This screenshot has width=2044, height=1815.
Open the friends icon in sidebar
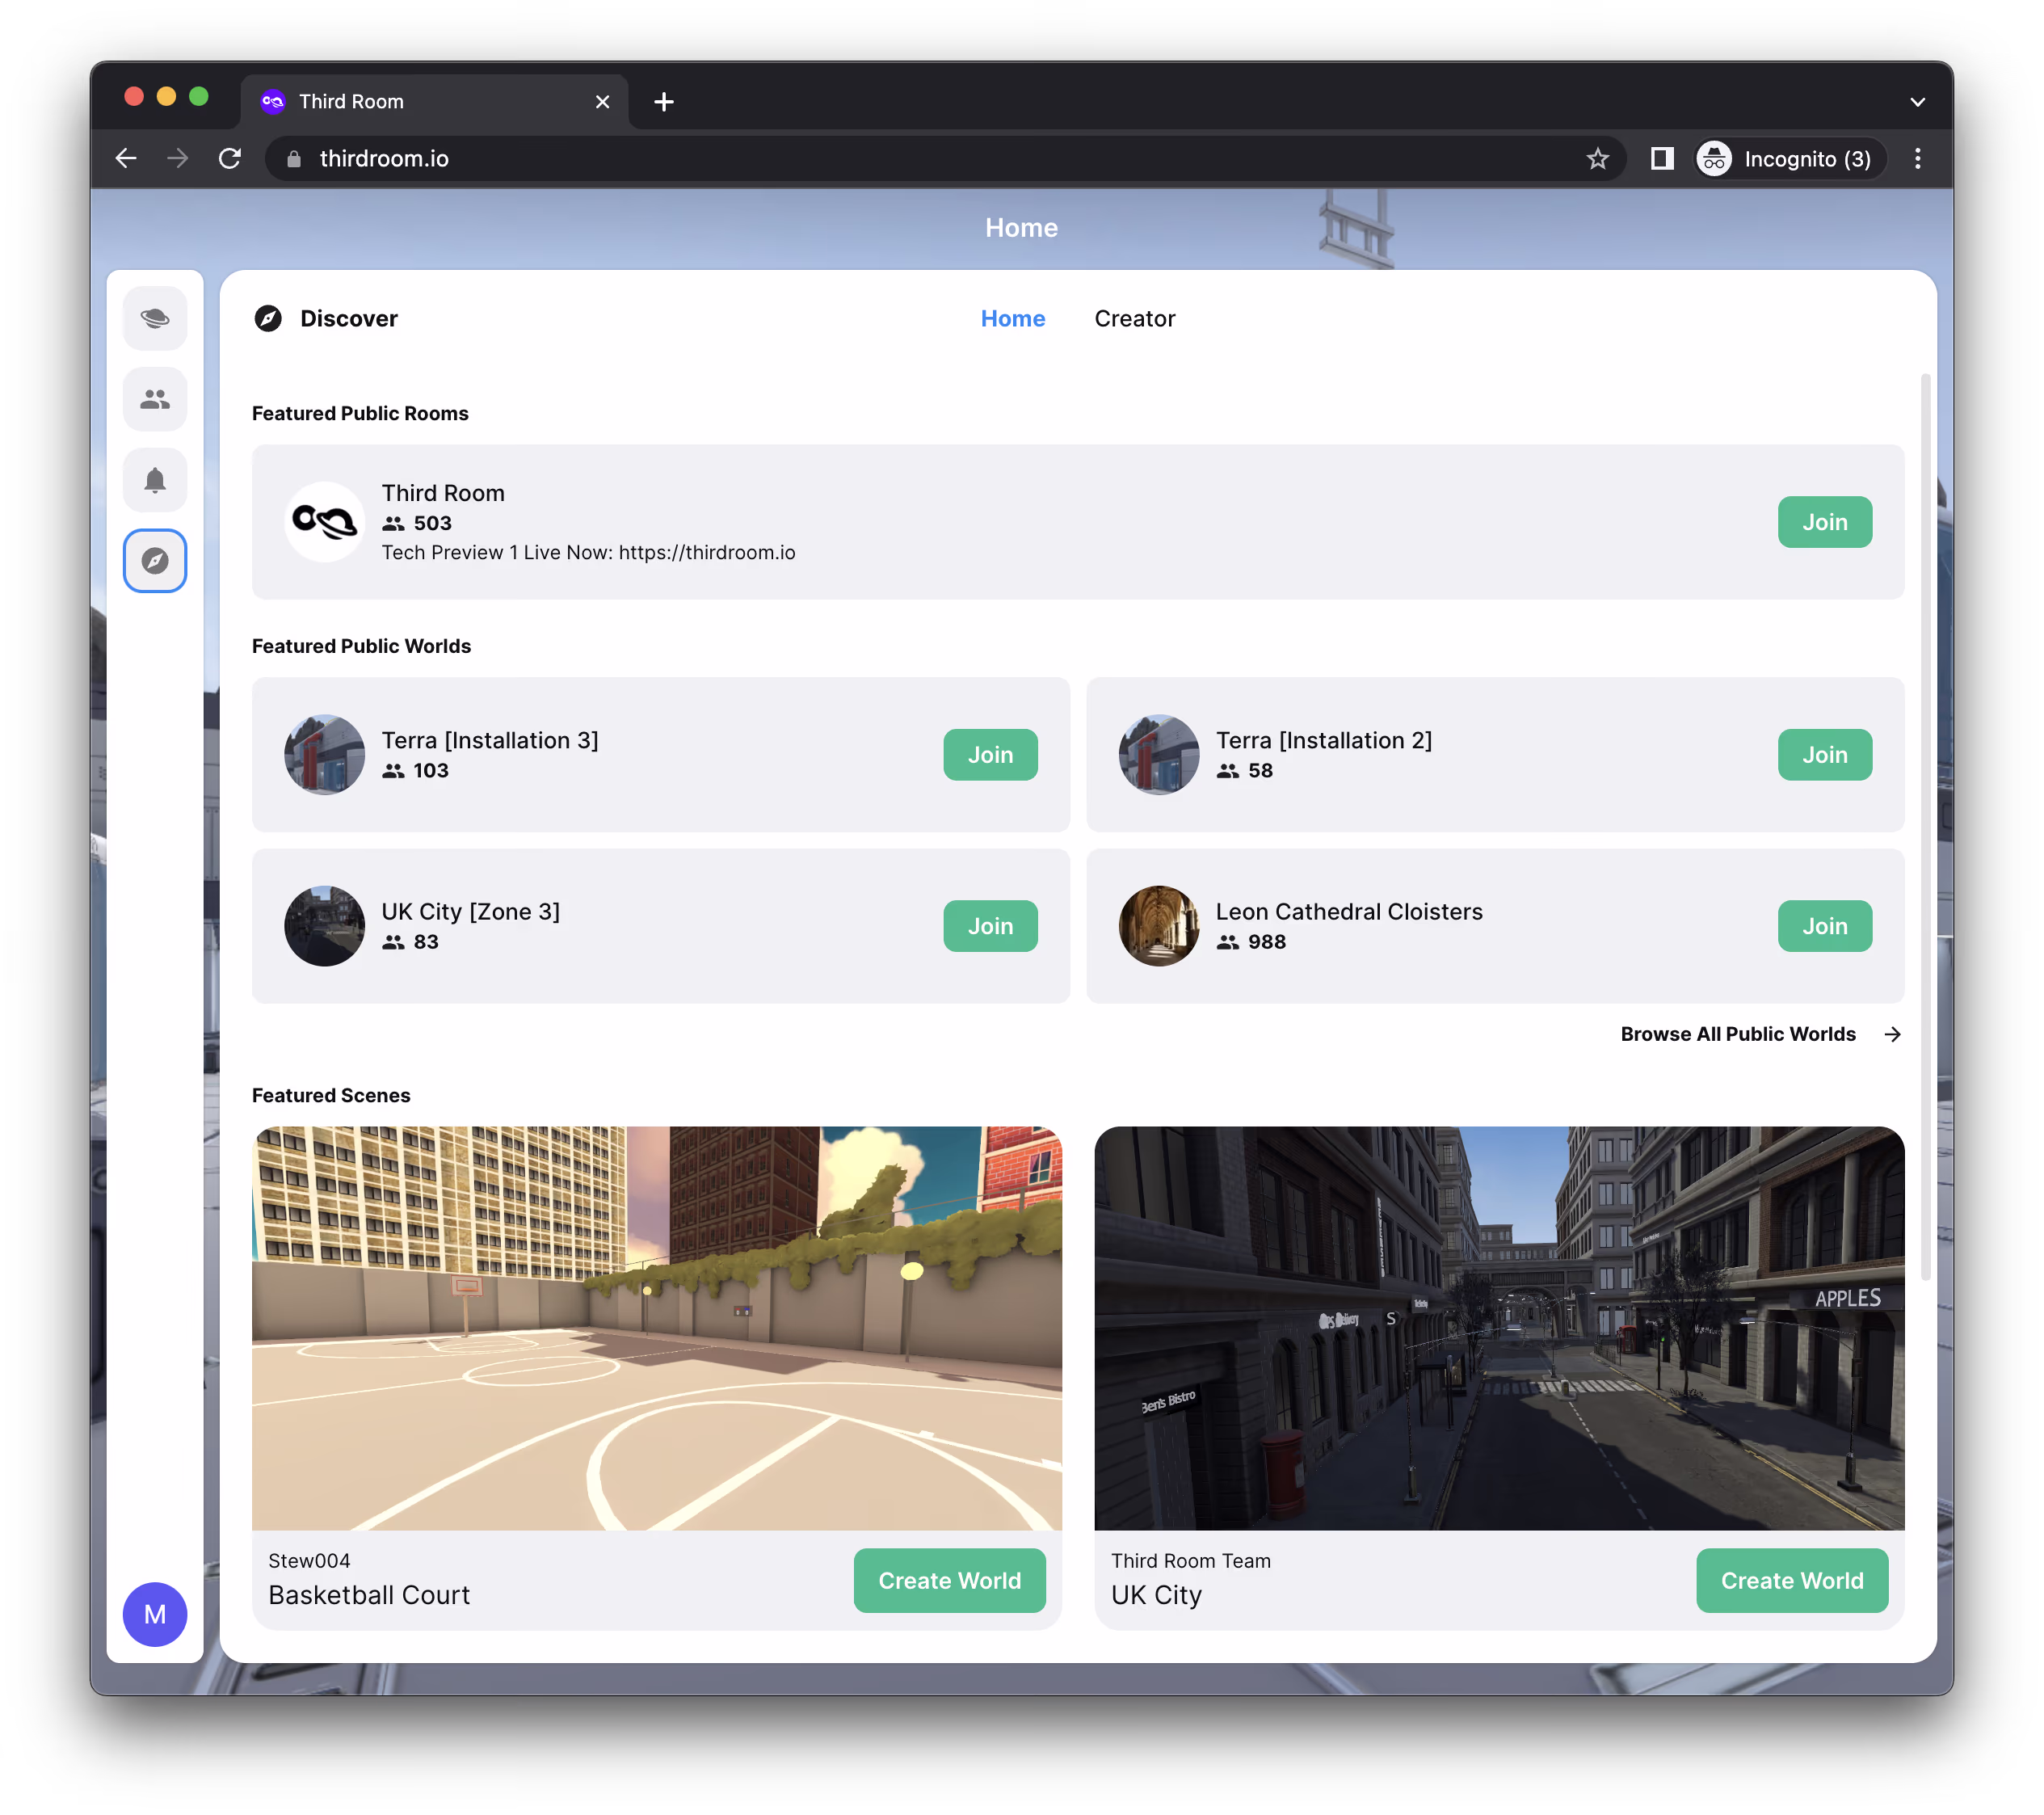coord(155,399)
